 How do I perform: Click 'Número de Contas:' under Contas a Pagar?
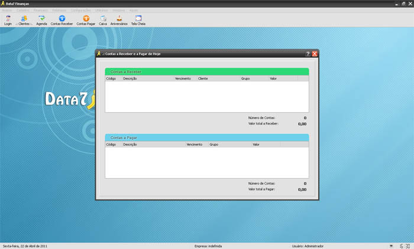coord(261,184)
